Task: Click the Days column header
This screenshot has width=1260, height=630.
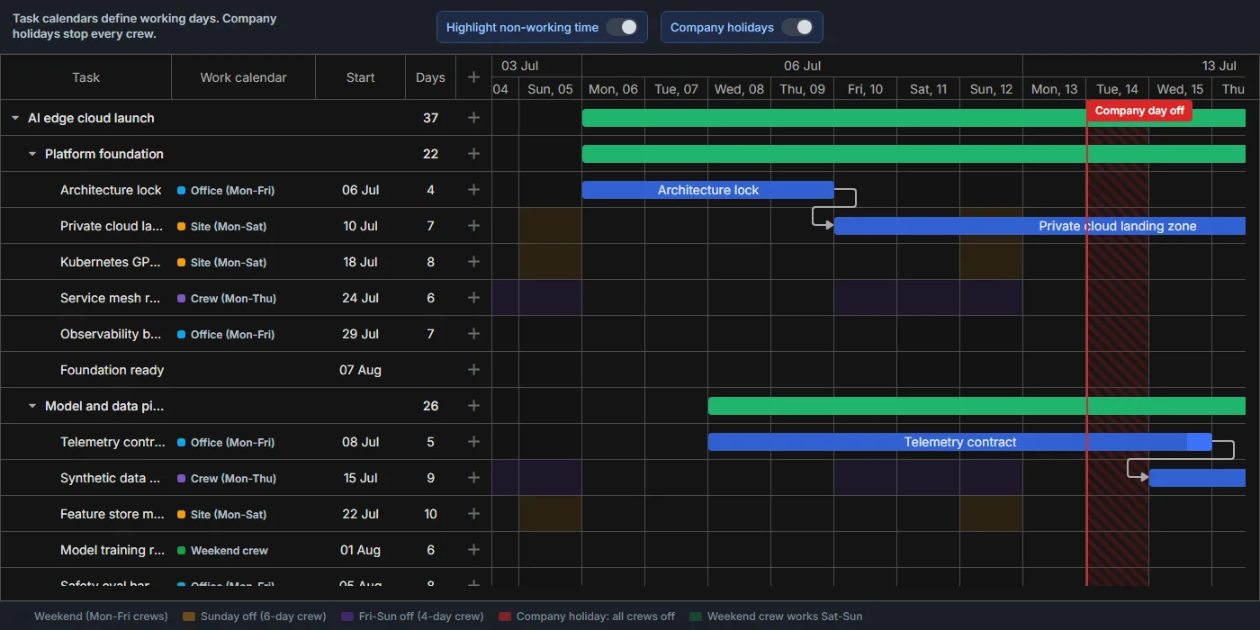Action: click(430, 77)
